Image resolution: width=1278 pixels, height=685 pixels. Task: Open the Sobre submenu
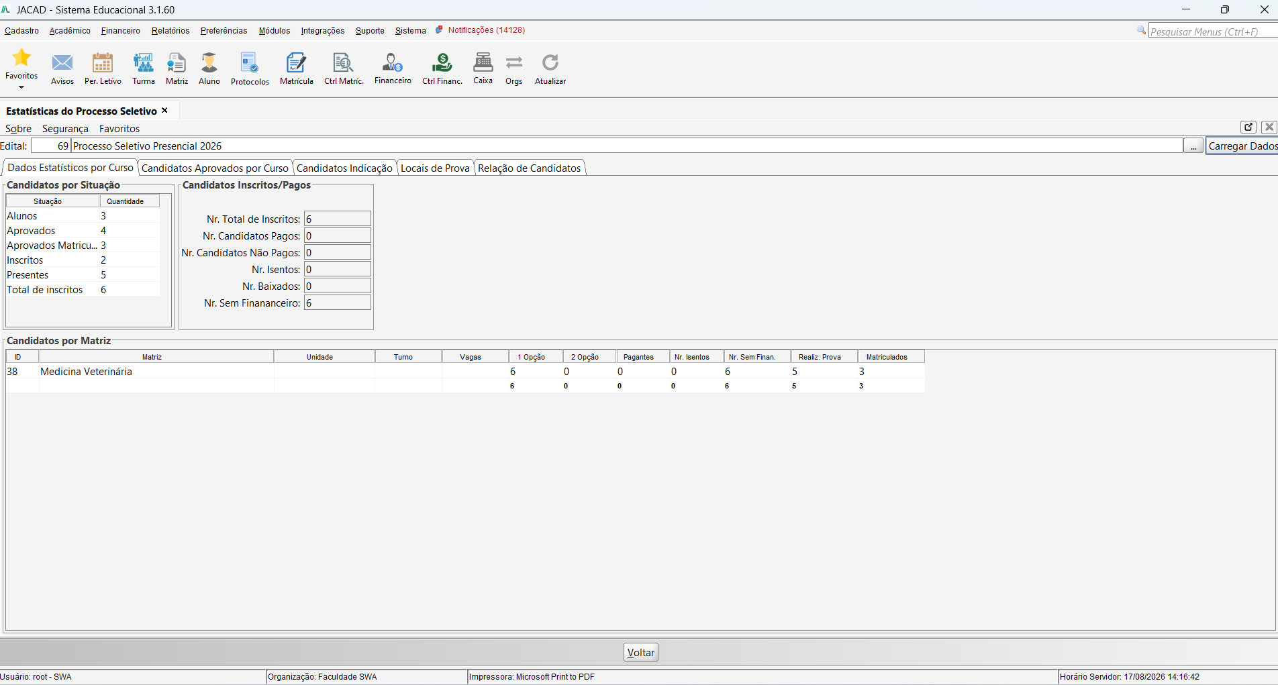pyautogui.click(x=19, y=129)
